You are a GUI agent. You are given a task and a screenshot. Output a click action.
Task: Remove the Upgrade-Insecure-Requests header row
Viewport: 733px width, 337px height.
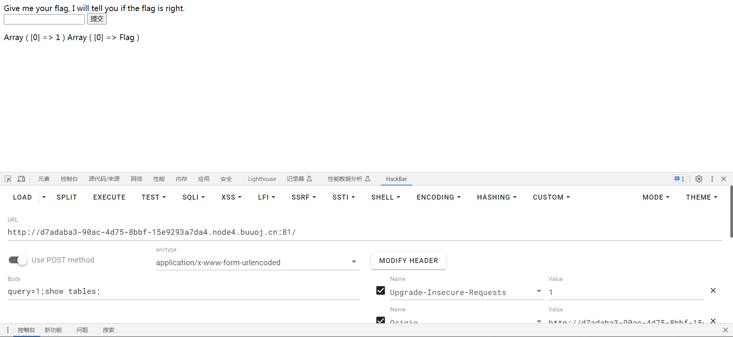pyautogui.click(x=713, y=291)
